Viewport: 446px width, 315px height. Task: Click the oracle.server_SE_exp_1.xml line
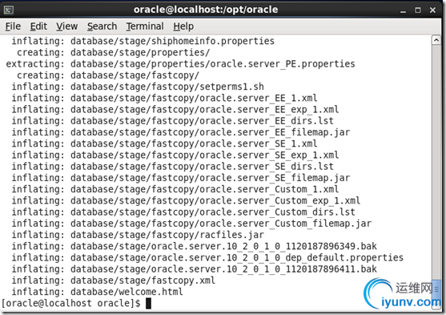pos(175,155)
